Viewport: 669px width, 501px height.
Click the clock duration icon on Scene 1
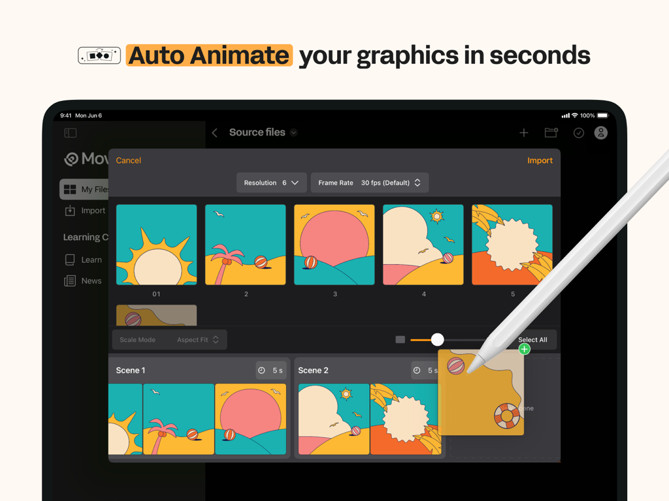(x=263, y=370)
